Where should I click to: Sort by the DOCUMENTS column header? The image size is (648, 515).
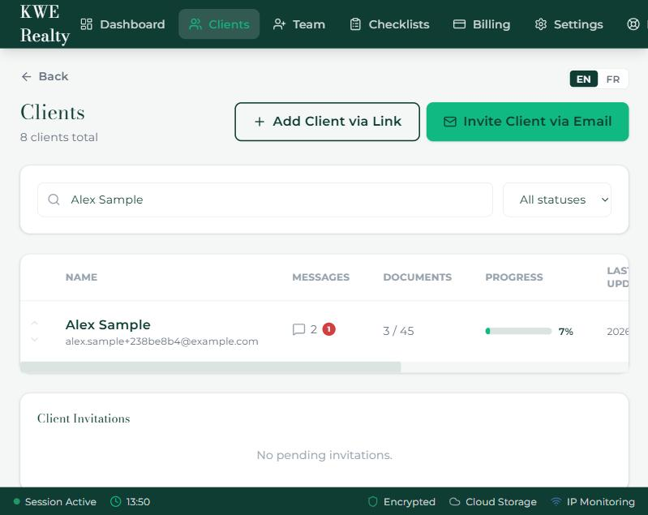pyautogui.click(x=418, y=277)
